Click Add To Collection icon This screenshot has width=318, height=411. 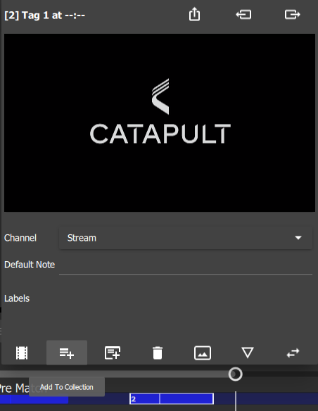point(67,353)
